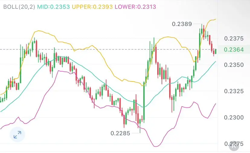Click the MID:0.2353 indicator value
This screenshot has height=153, width=250.
(53, 7)
